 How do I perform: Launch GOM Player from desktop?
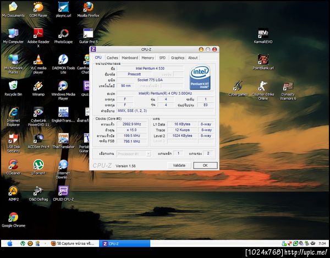click(38, 9)
